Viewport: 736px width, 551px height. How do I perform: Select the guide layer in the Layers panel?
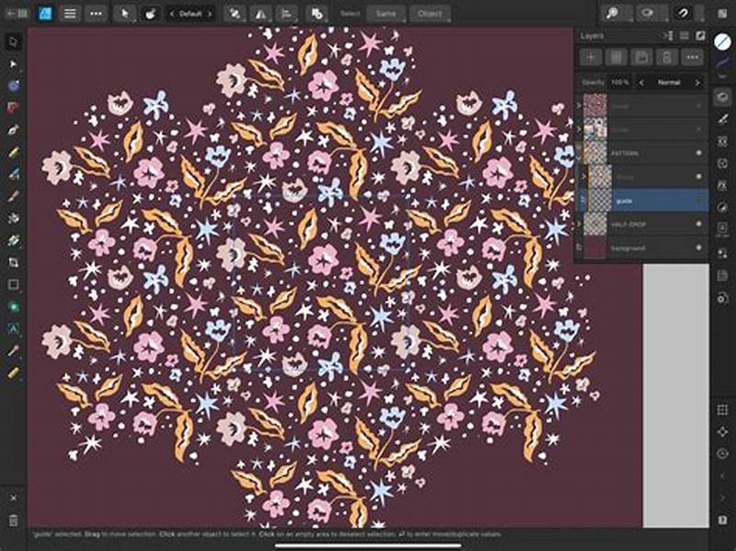[x=644, y=200]
